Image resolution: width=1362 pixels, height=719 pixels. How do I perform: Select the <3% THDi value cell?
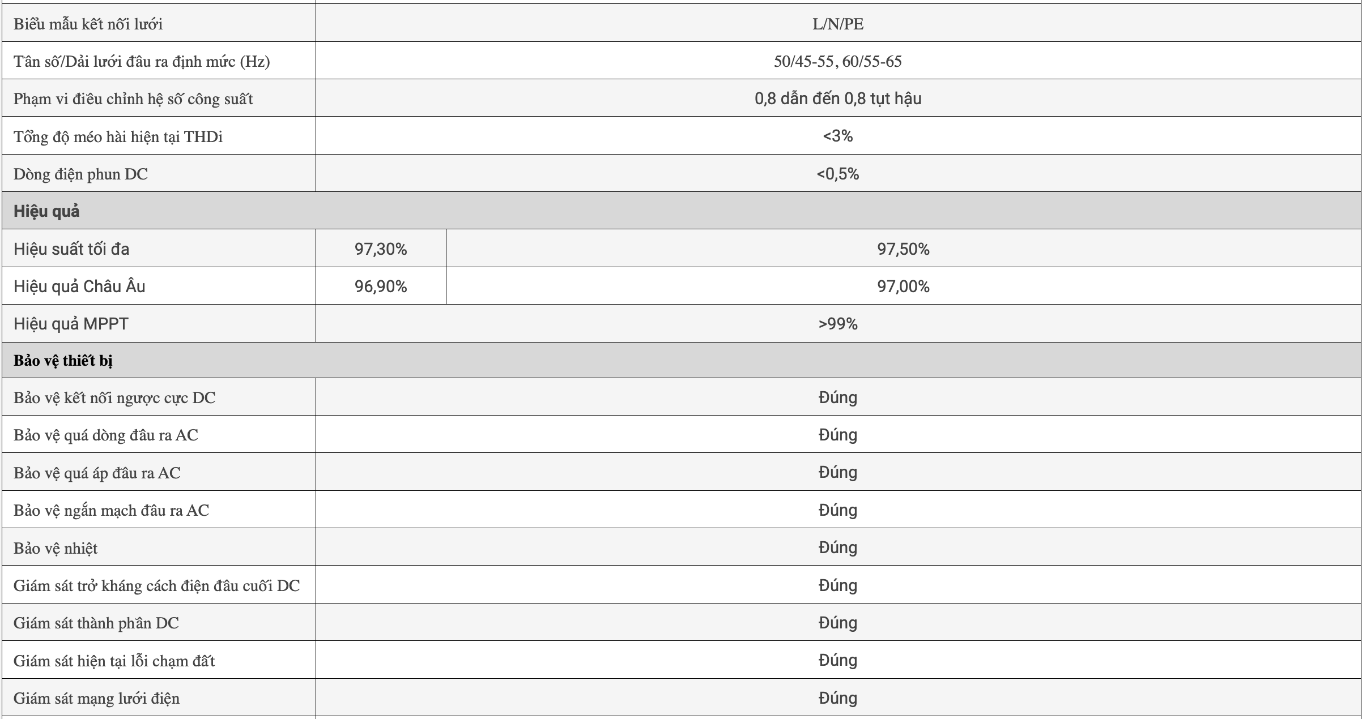pyautogui.click(x=837, y=136)
